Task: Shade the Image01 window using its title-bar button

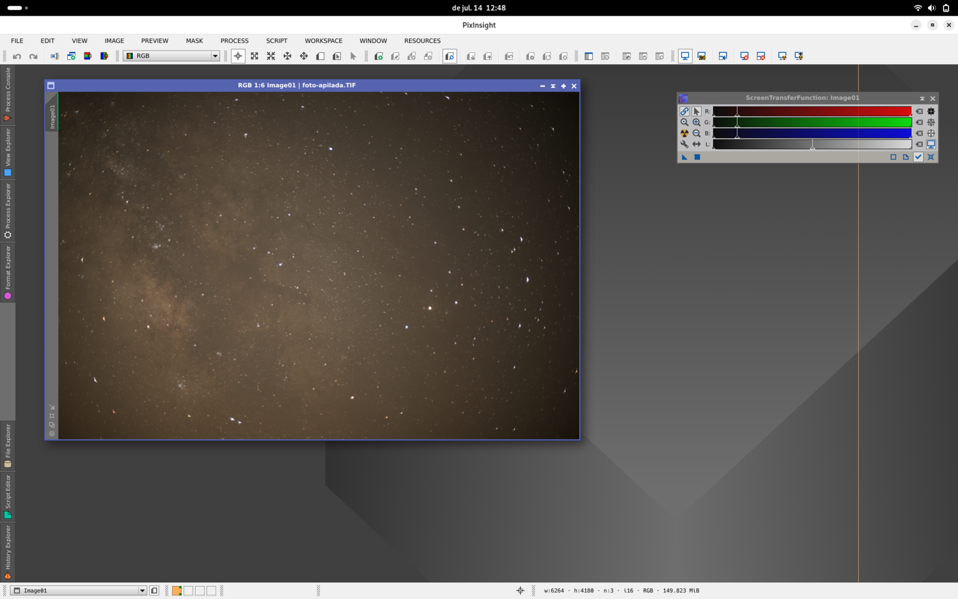Action: coord(553,86)
